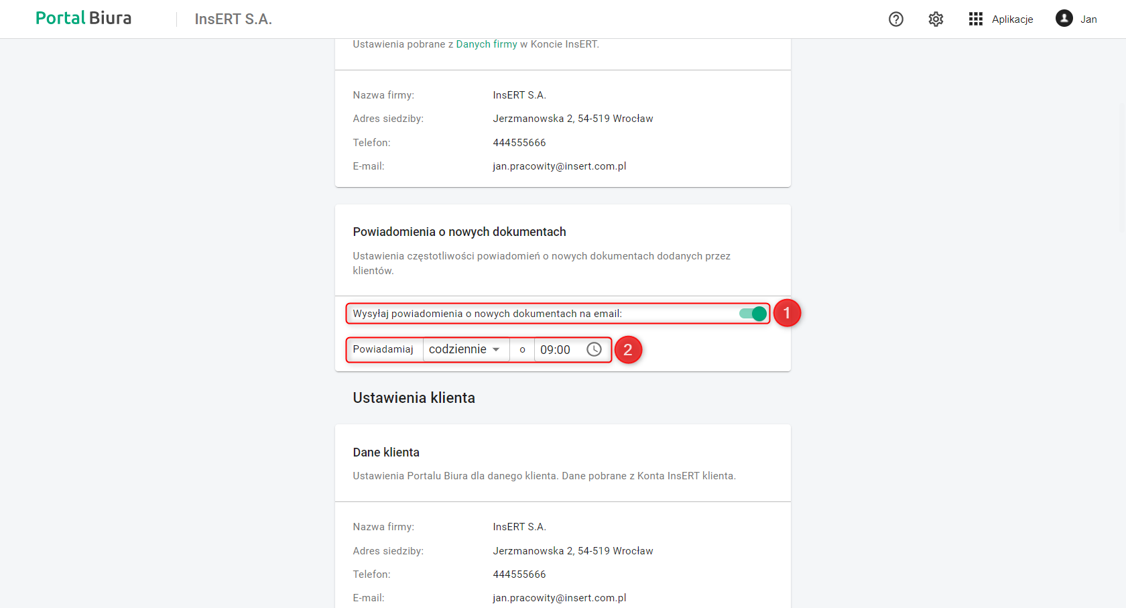Click the clock icon in time field
Screen dimensions: 1126x608
pos(594,349)
